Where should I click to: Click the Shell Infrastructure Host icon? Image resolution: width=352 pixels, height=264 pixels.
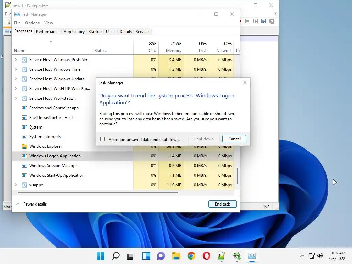pos(24,118)
